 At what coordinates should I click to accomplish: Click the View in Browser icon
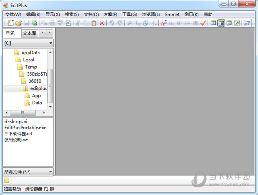tap(68, 23)
